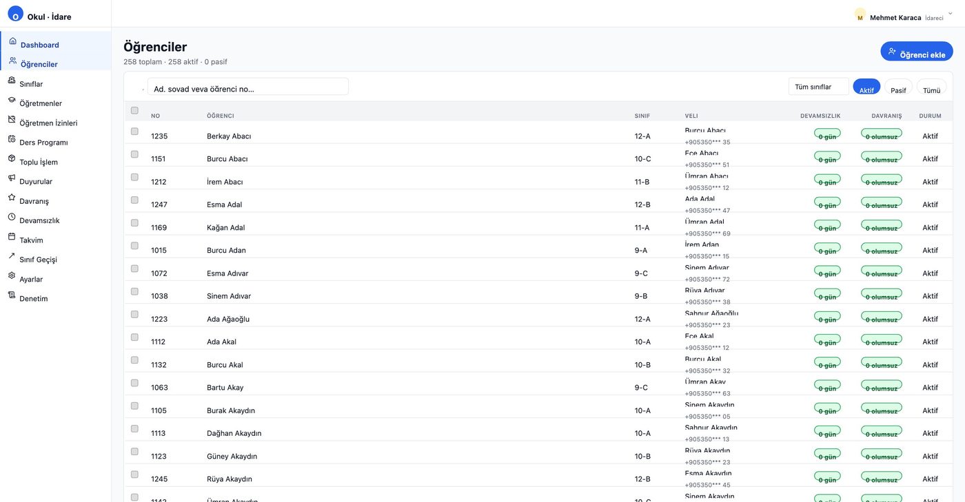Viewport: 965px width, 502px height.
Task: Click the Ders Programı icon
Action: coord(12,139)
